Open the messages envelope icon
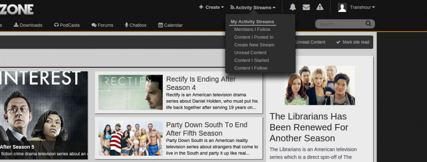Screen dimensions: 427x162 pyautogui.click(x=306, y=7)
